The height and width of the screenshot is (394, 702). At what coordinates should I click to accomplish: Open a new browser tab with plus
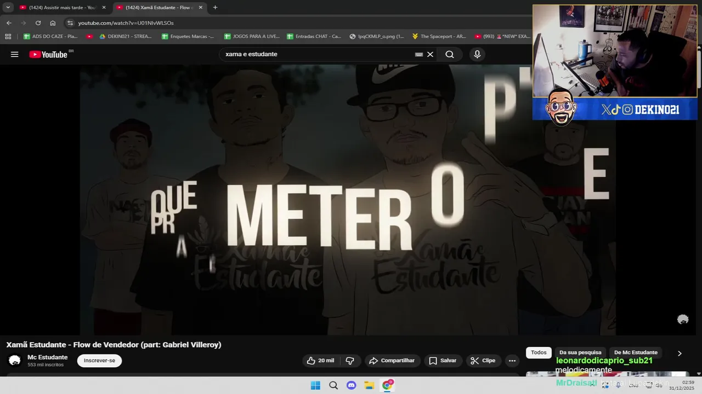point(215,8)
